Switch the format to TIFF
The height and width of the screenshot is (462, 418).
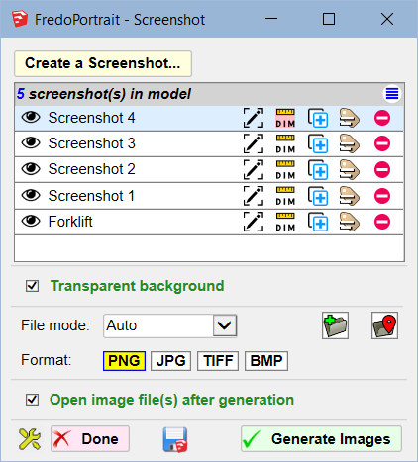coord(218,361)
